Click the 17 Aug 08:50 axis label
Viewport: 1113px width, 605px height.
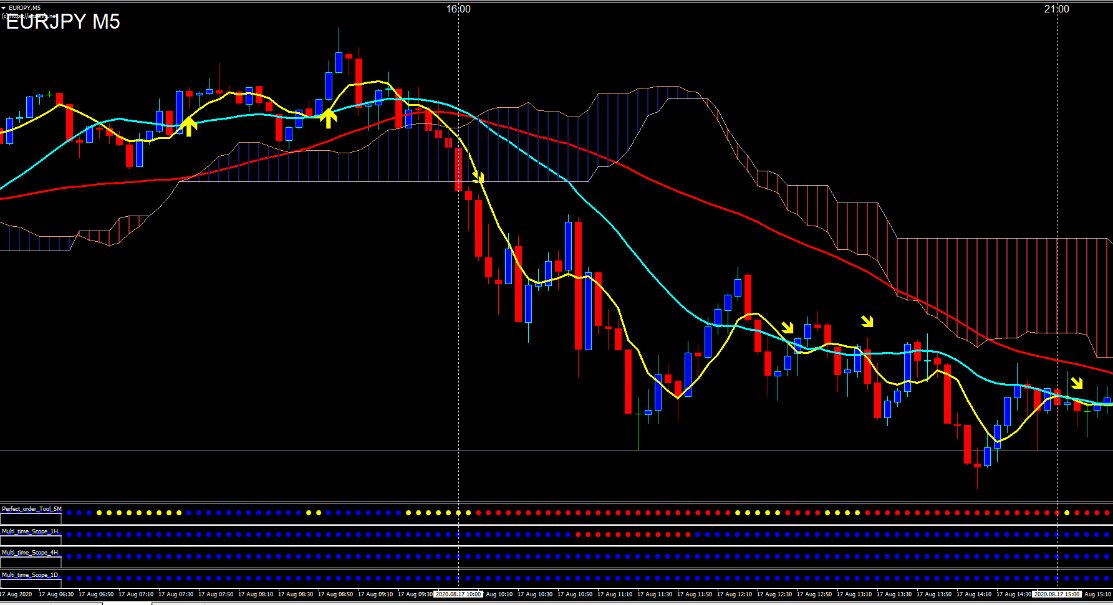pos(335,594)
